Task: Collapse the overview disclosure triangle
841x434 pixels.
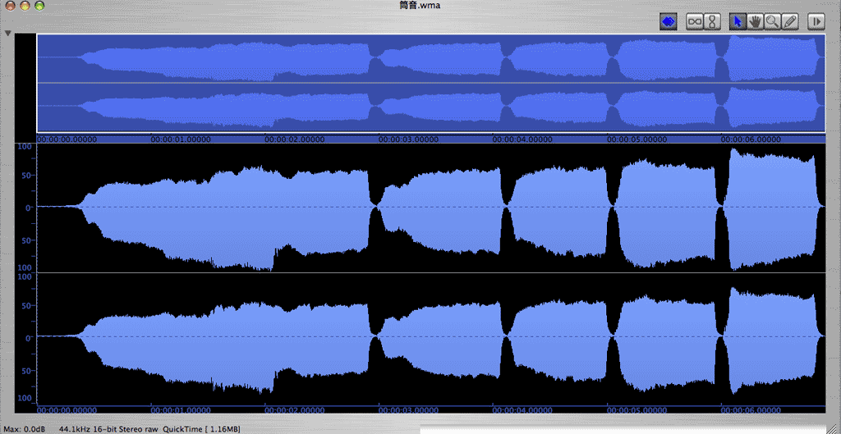Action: pyautogui.click(x=7, y=34)
